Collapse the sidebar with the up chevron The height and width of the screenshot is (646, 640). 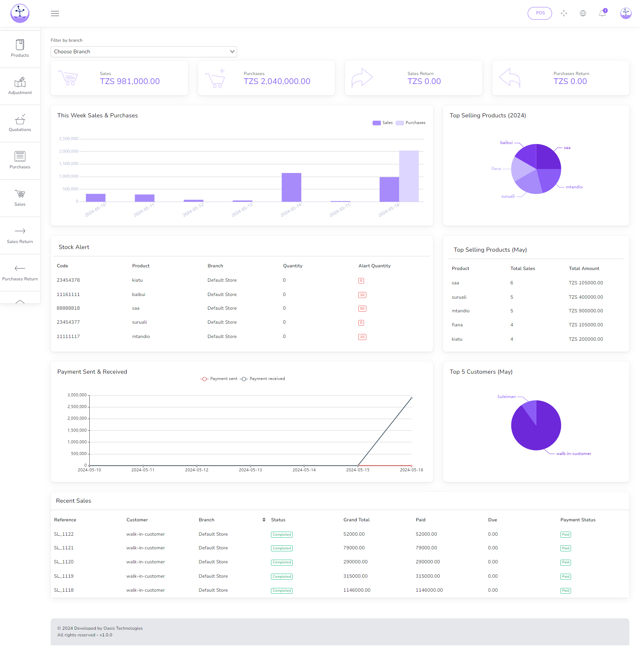point(20,301)
